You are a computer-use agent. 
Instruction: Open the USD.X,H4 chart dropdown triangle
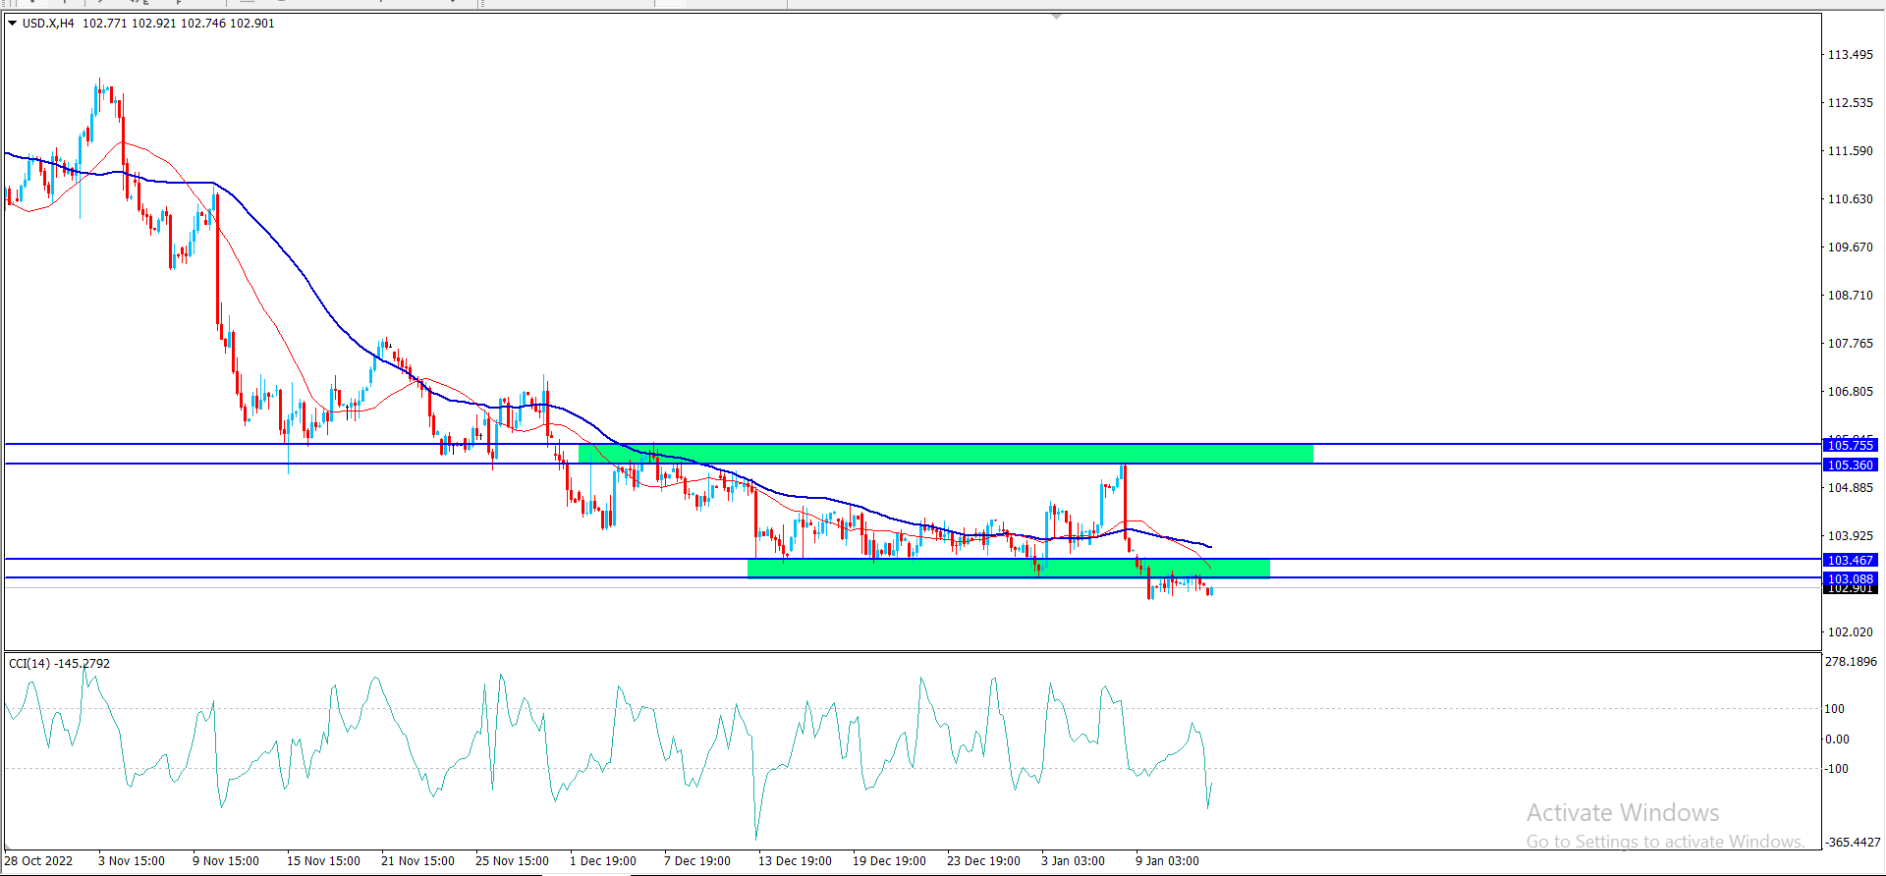pyautogui.click(x=12, y=24)
